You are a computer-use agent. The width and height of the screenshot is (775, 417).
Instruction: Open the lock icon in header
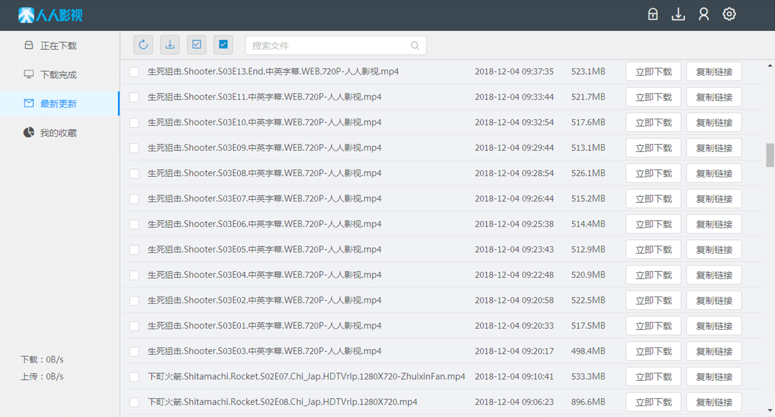[653, 14]
